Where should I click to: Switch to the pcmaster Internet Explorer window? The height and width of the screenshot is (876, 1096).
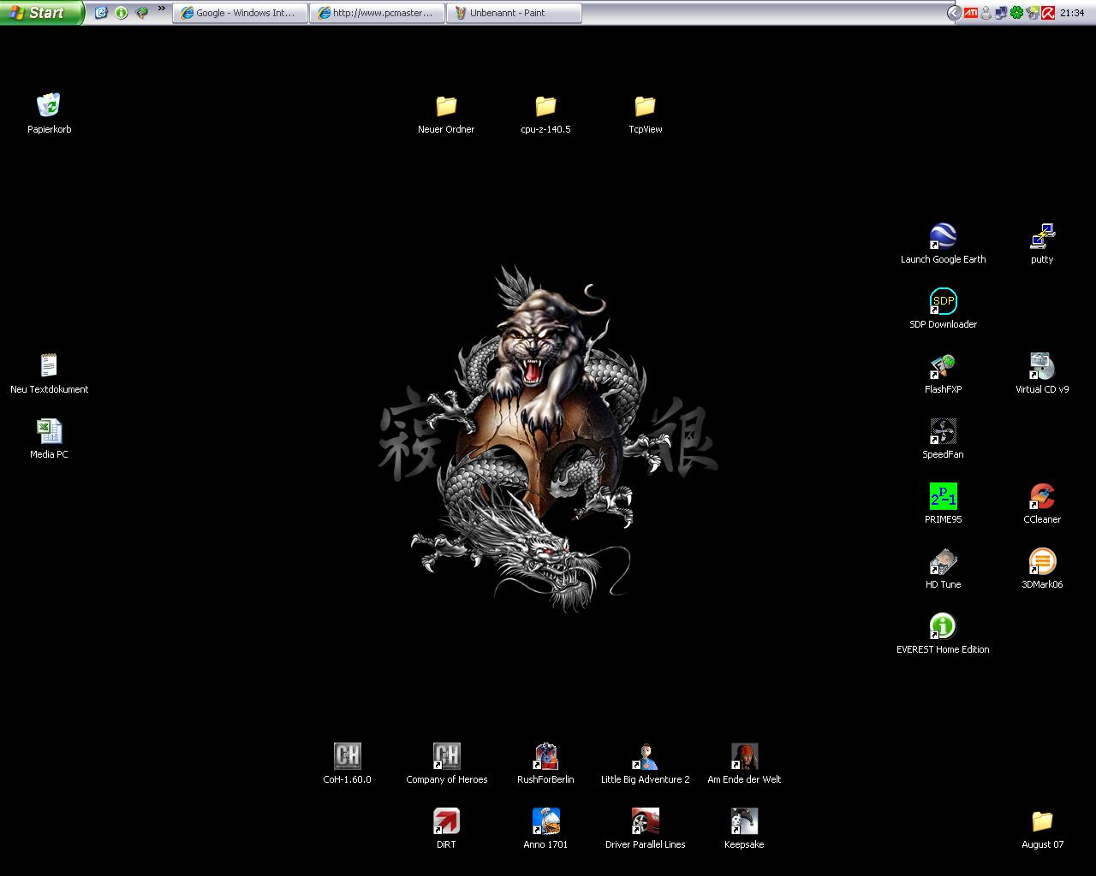coord(377,13)
